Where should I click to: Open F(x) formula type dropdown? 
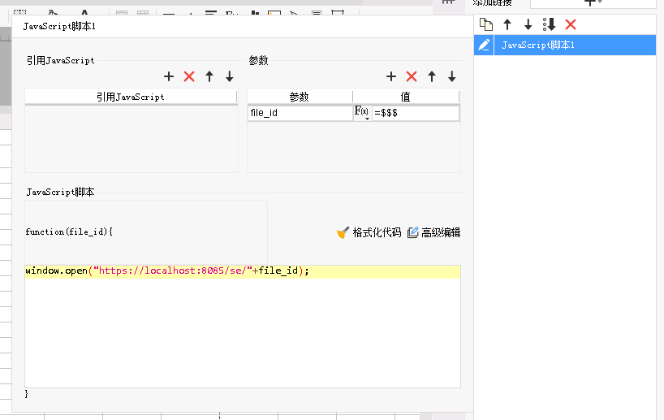click(363, 113)
